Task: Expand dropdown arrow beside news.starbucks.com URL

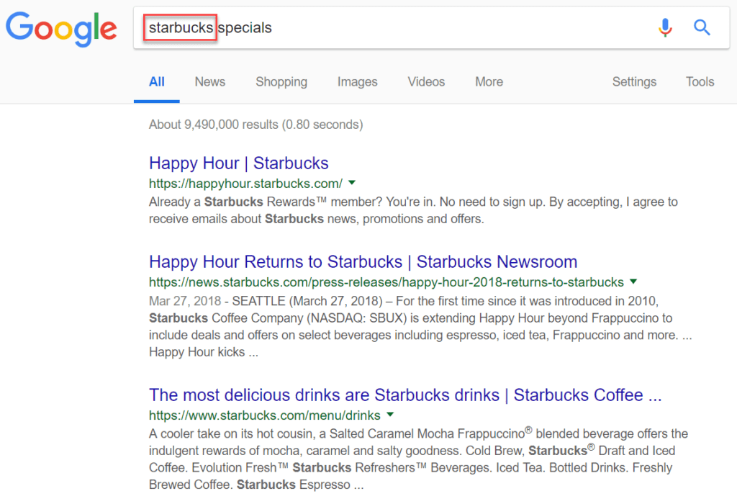Action: pyautogui.click(x=633, y=281)
